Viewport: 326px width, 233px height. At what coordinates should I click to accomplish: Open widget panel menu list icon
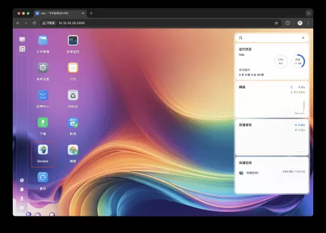[241, 38]
